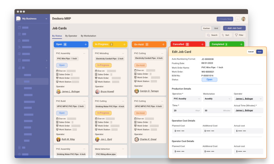Image resolution: width=274 pixels, height=164 pixels.
Task: Open Charles K. Oneal operator link
Action: (x=148, y=139)
